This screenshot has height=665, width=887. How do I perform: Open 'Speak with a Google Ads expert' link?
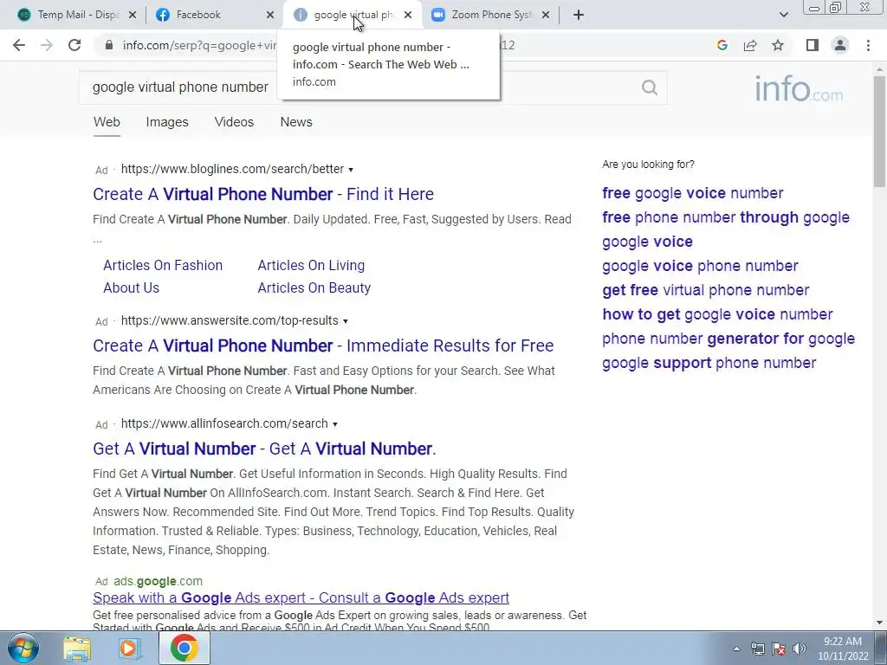301,597
